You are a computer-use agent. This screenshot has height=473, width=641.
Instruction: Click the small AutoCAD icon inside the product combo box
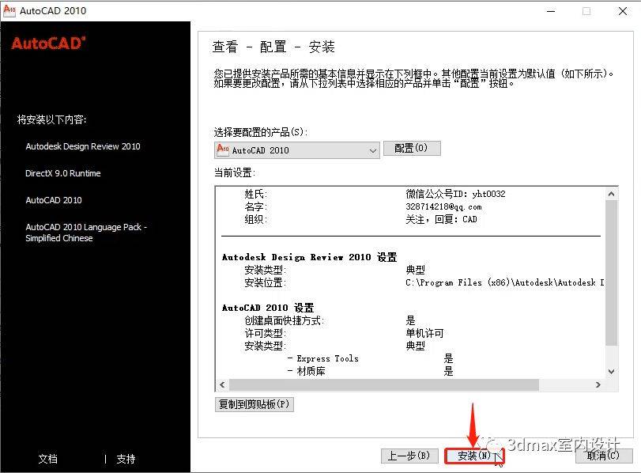point(224,149)
